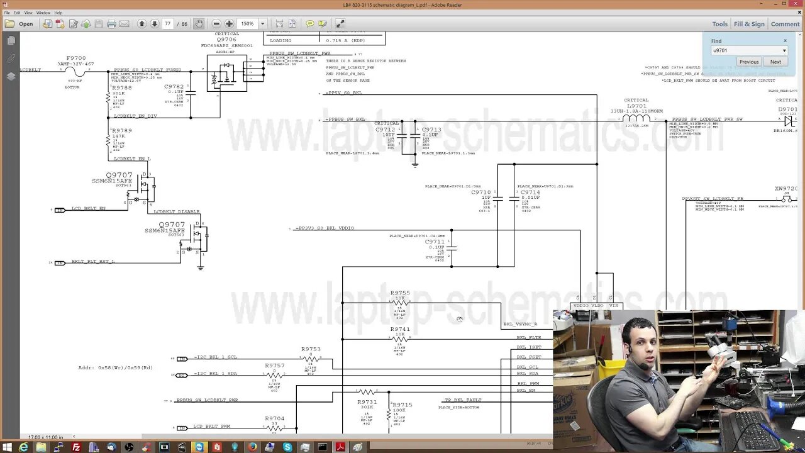The width and height of the screenshot is (805, 453).
Task: Open Windows Start button
Action: tap(6, 447)
